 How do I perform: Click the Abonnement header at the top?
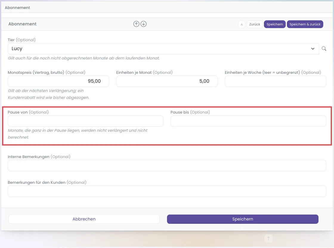click(x=17, y=8)
